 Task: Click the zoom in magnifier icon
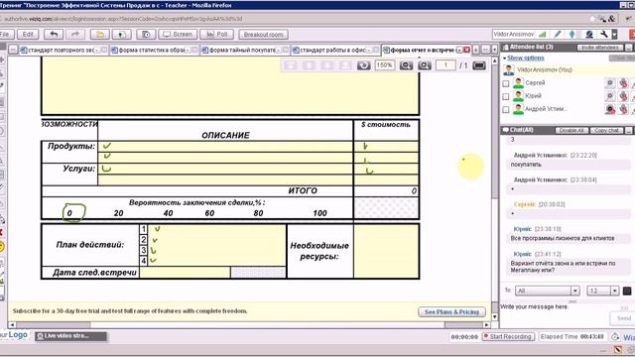[x=424, y=65]
